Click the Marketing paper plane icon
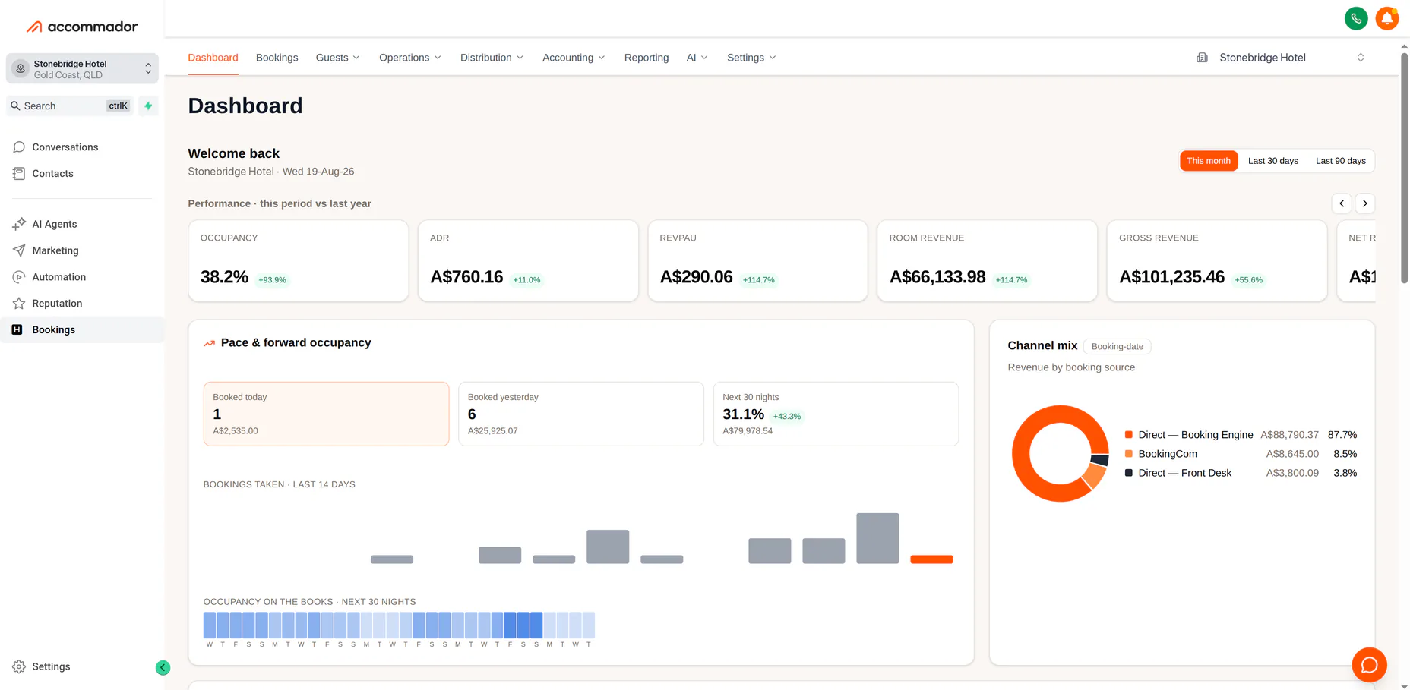Screen dimensions: 1410x690 tap(19, 250)
